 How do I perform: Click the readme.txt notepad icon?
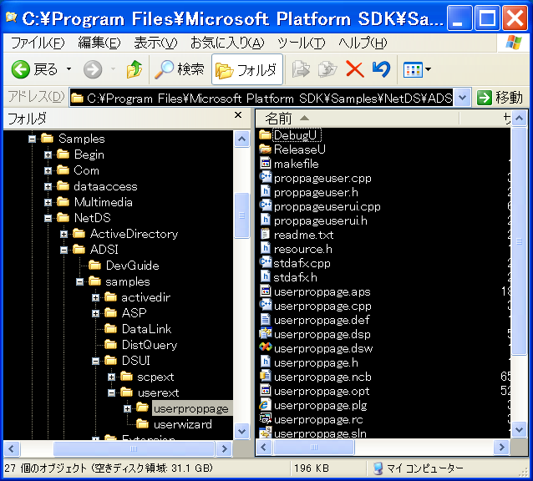pos(265,235)
